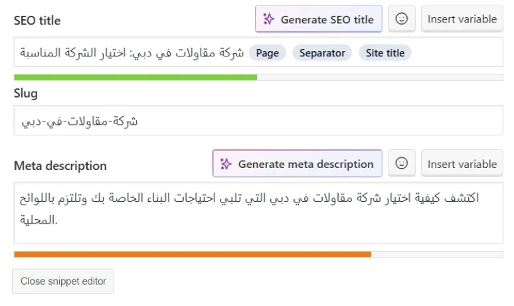Click inside the SEO title field

pos(258,52)
